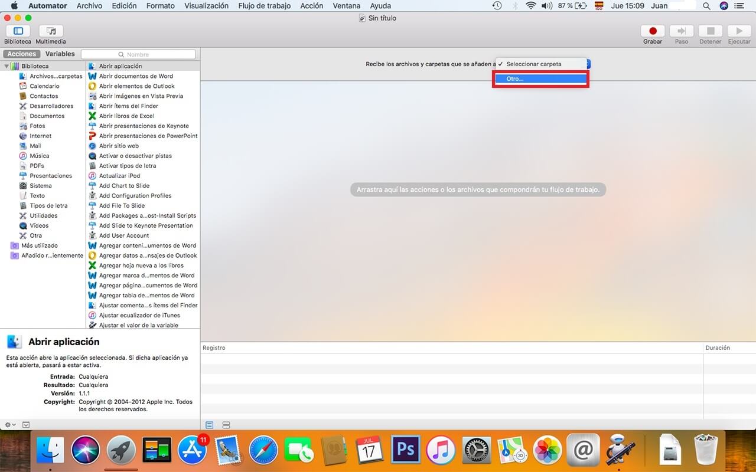
Task: Open Finder from the Dock
Action: coord(51,451)
